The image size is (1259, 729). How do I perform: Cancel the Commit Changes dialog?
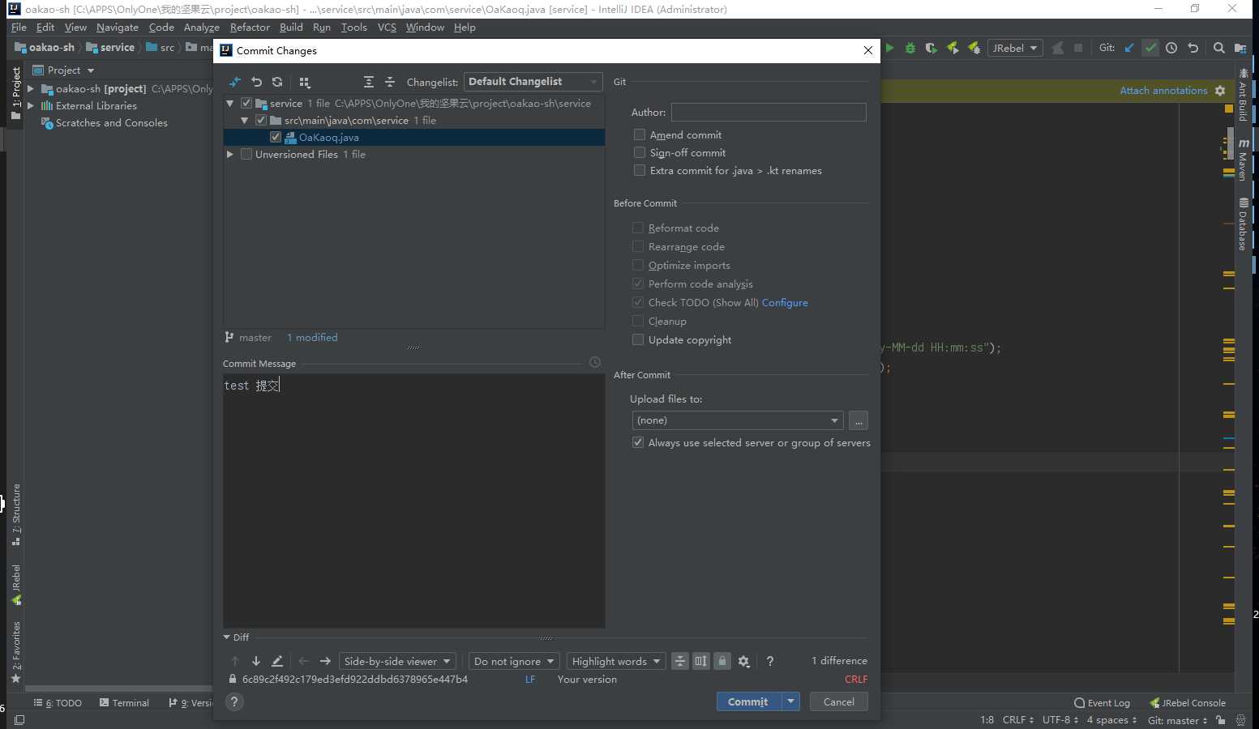839,701
